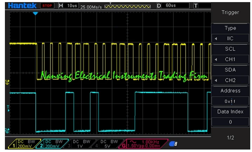
Task: Open the Type menu item
Action: pos(230,28)
